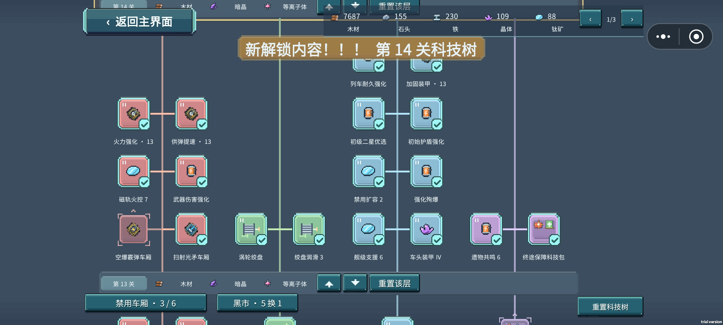Image resolution: width=723 pixels, height=325 pixels.
Task: Select the 火力强化 · 13 tech node
Action: [133, 114]
